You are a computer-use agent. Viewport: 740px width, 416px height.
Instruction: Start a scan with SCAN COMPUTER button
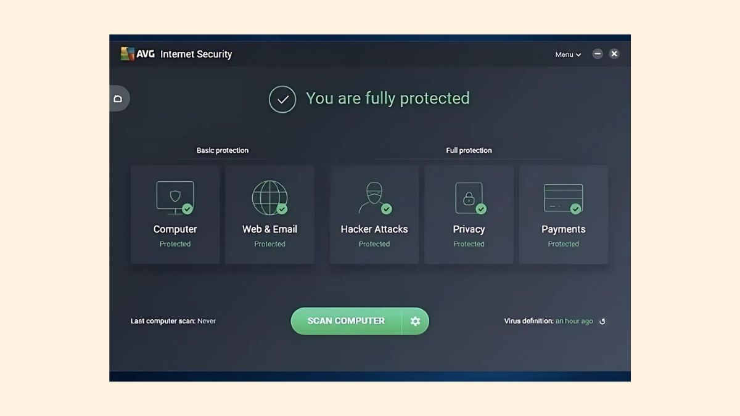(x=346, y=321)
